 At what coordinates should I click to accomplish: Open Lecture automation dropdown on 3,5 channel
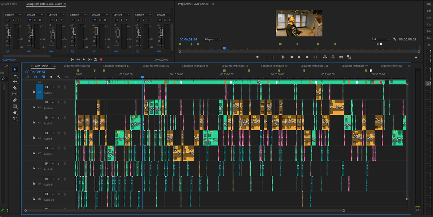(x=100, y=14)
